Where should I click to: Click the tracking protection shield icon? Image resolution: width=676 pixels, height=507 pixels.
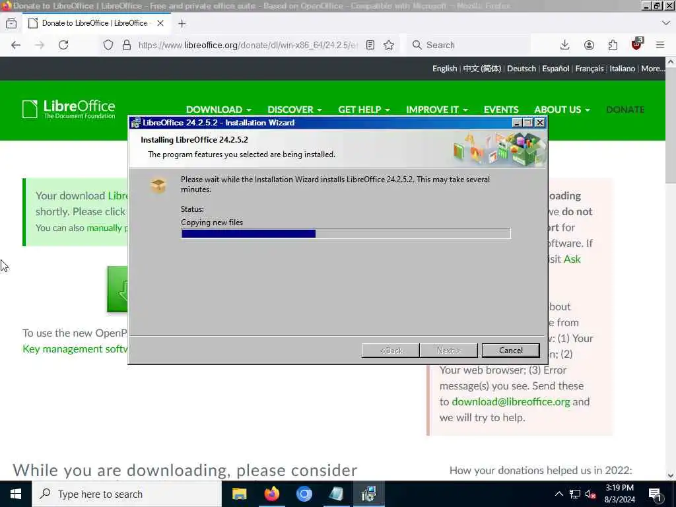[x=108, y=45]
